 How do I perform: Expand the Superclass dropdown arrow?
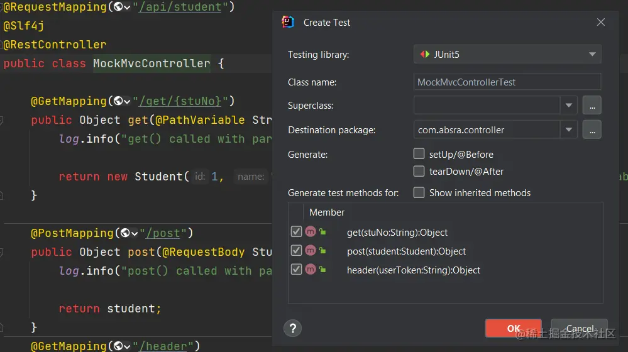pos(569,106)
